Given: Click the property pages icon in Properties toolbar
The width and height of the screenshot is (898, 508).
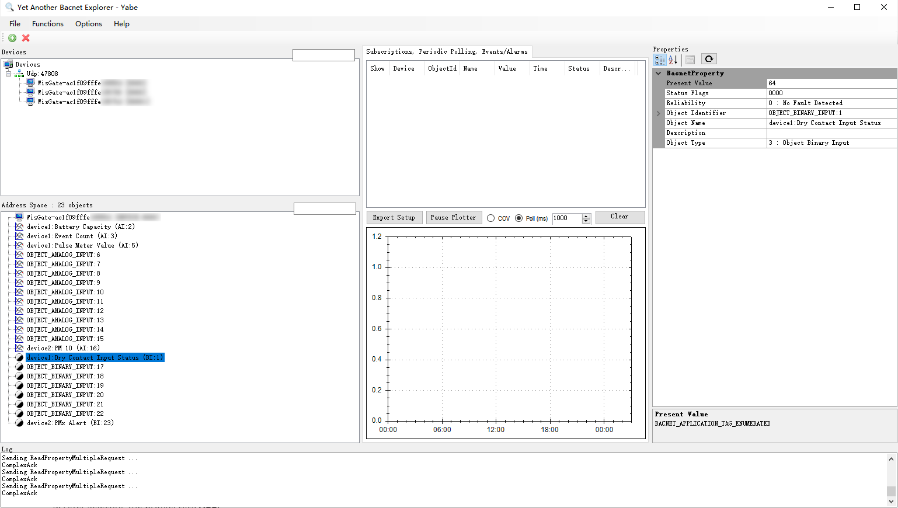Looking at the screenshot, I should pos(690,59).
